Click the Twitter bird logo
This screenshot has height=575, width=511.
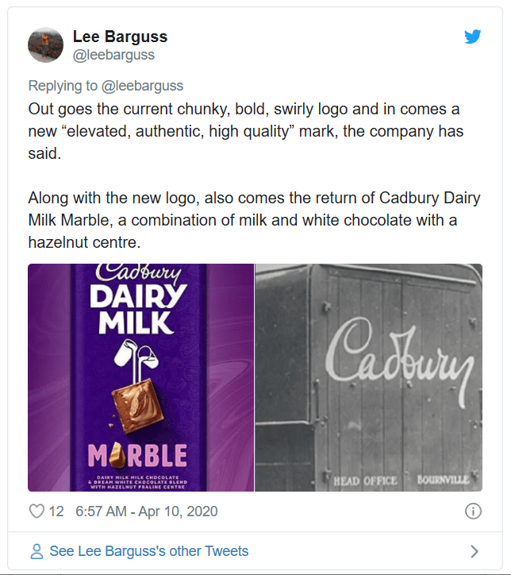(473, 37)
